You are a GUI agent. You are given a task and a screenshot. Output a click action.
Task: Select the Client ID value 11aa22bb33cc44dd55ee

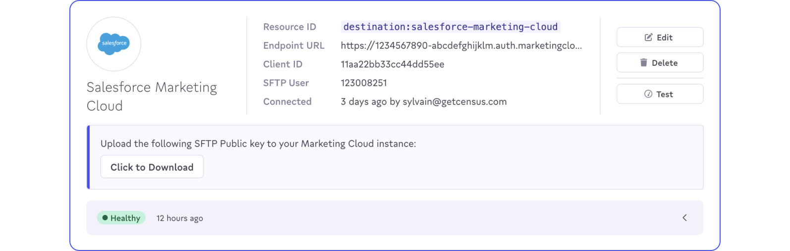pos(392,64)
